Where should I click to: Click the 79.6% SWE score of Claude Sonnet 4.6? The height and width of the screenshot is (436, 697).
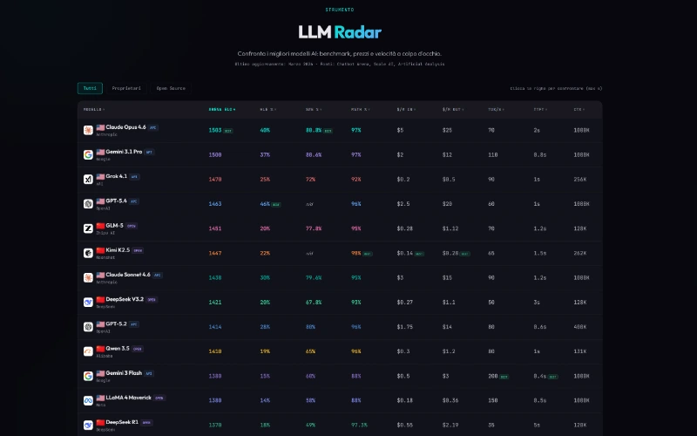click(x=314, y=277)
